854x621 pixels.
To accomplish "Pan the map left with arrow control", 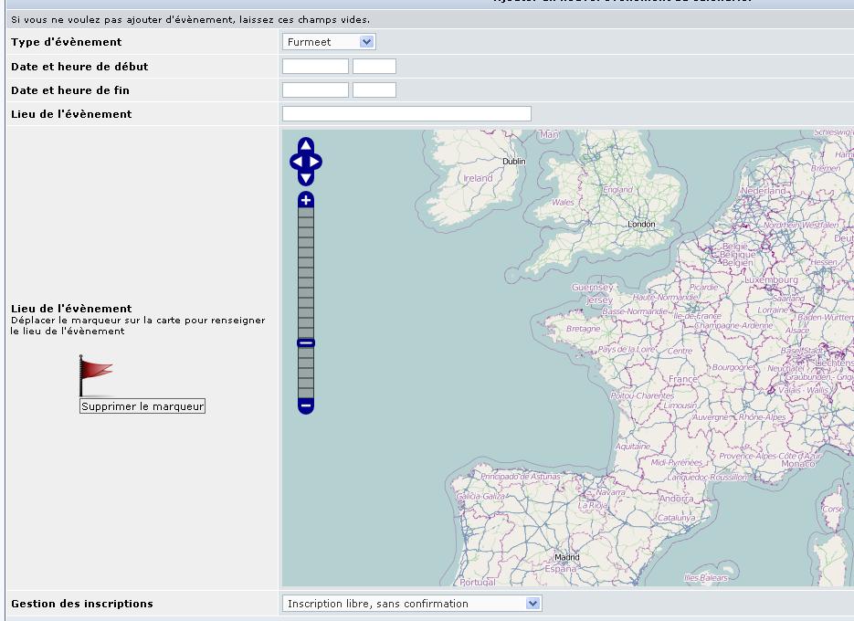I will 296,163.
